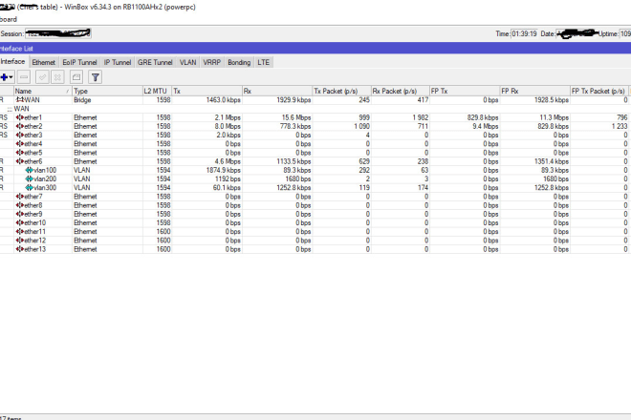Click the ether2 interface icon

(x=20, y=126)
